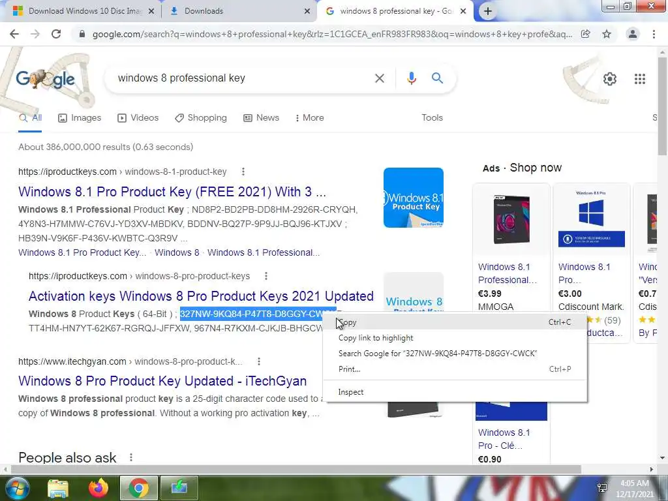Viewport: 668px width, 501px height.
Task: Select Print in context menu
Action: click(x=455, y=369)
